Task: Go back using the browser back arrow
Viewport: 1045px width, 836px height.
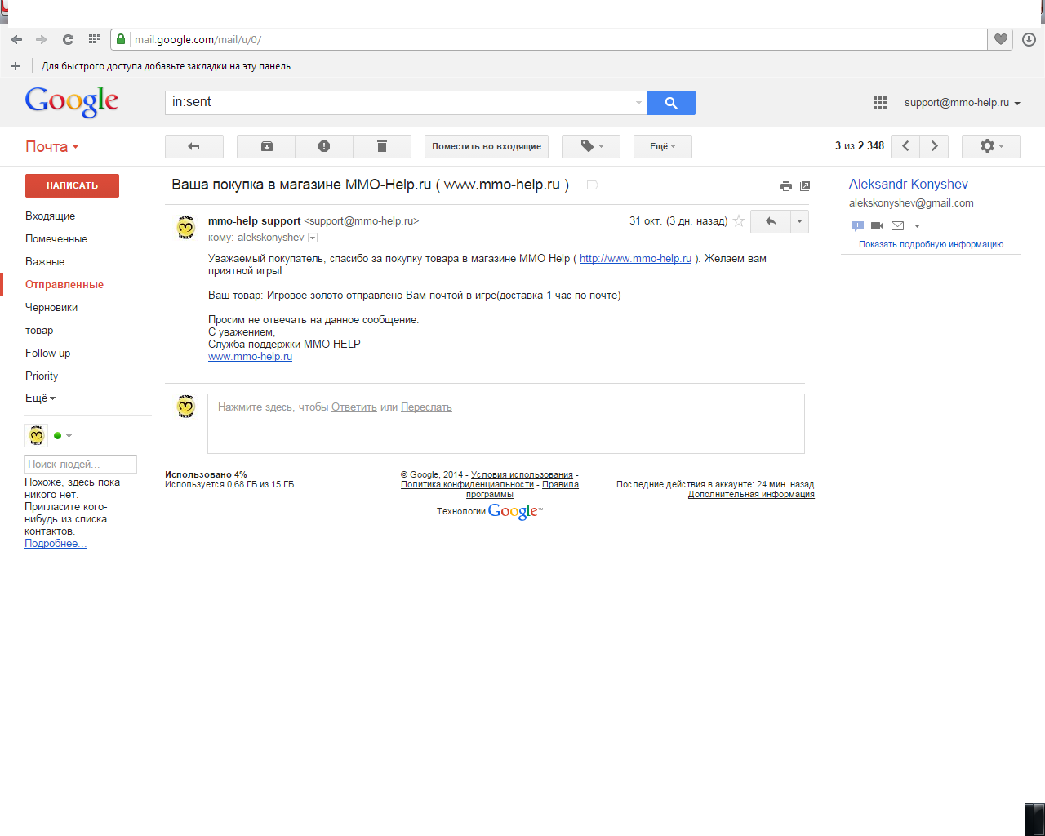Action: point(16,39)
